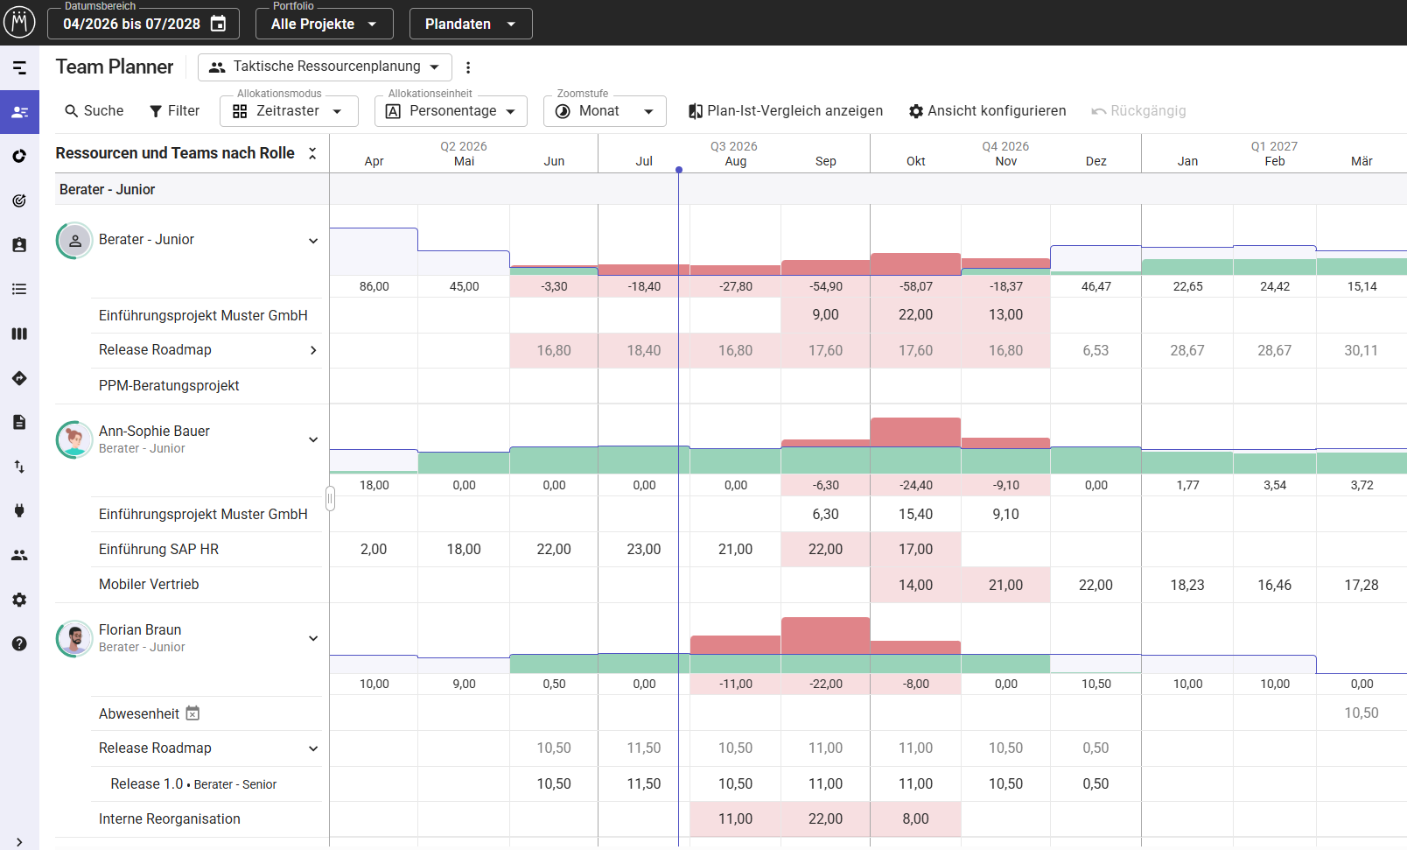The image size is (1407, 850).
Task: Click Plan-Ist-Vergleich anzeigen button
Action: (786, 111)
